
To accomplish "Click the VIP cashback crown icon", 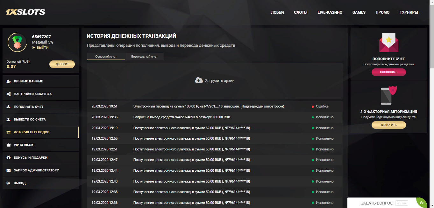I will [9, 145].
